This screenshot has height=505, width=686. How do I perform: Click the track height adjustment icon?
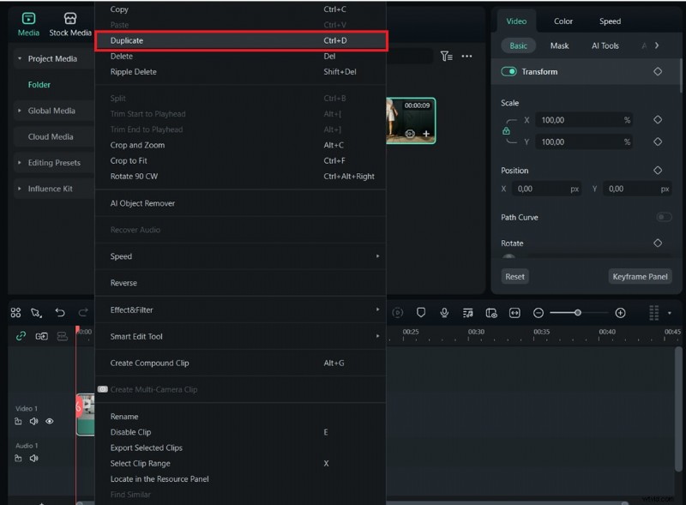click(654, 312)
